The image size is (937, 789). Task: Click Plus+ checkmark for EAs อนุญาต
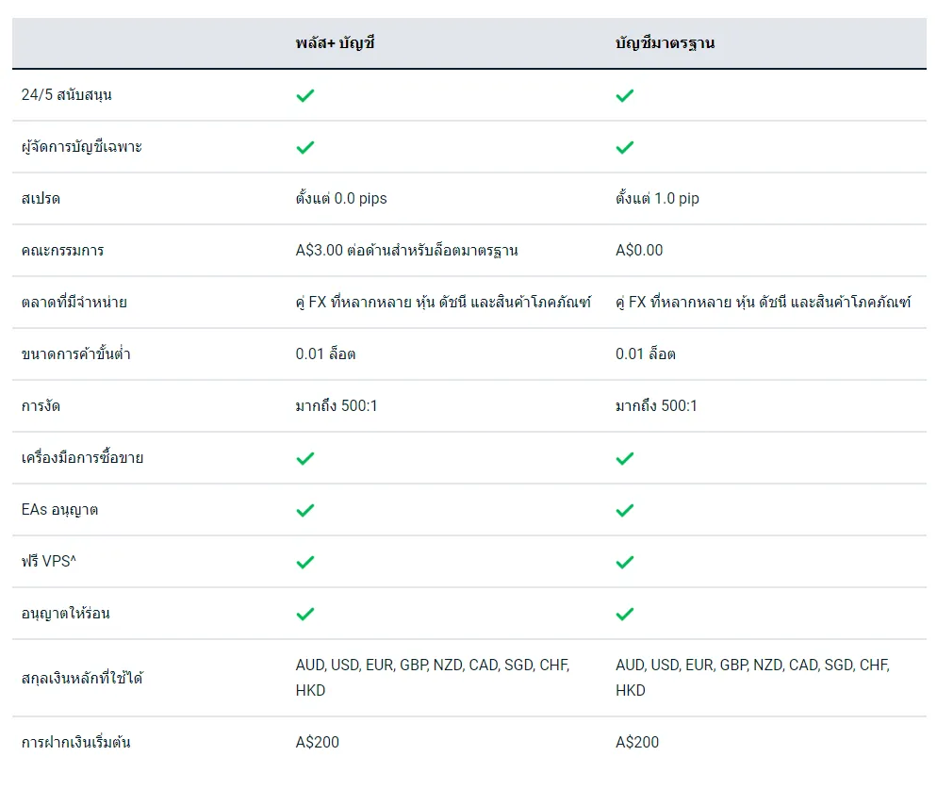[304, 511]
